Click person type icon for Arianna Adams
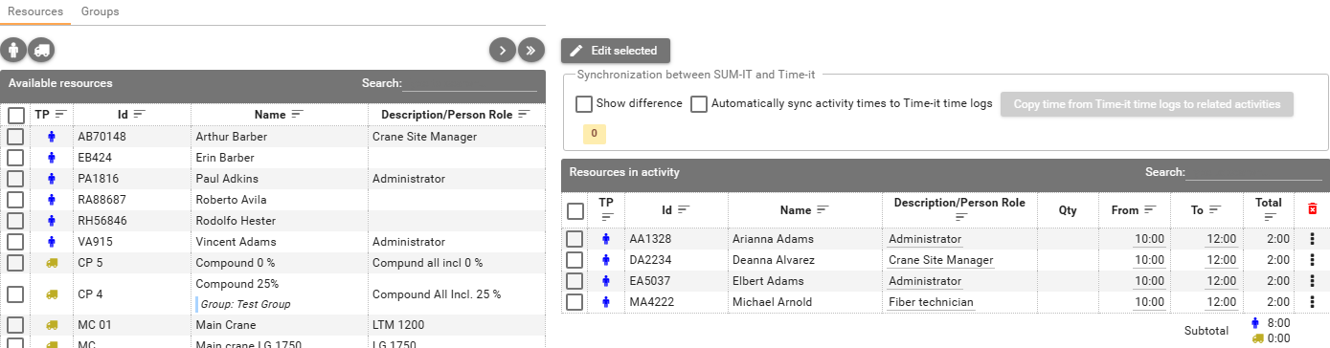1330x348 pixels. pos(605,239)
